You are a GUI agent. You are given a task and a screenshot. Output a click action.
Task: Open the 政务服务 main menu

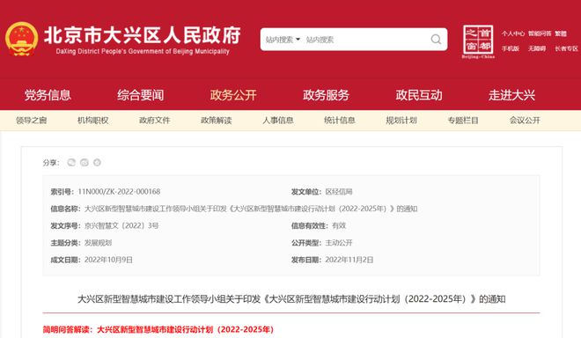pyautogui.click(x=326, y=95)
